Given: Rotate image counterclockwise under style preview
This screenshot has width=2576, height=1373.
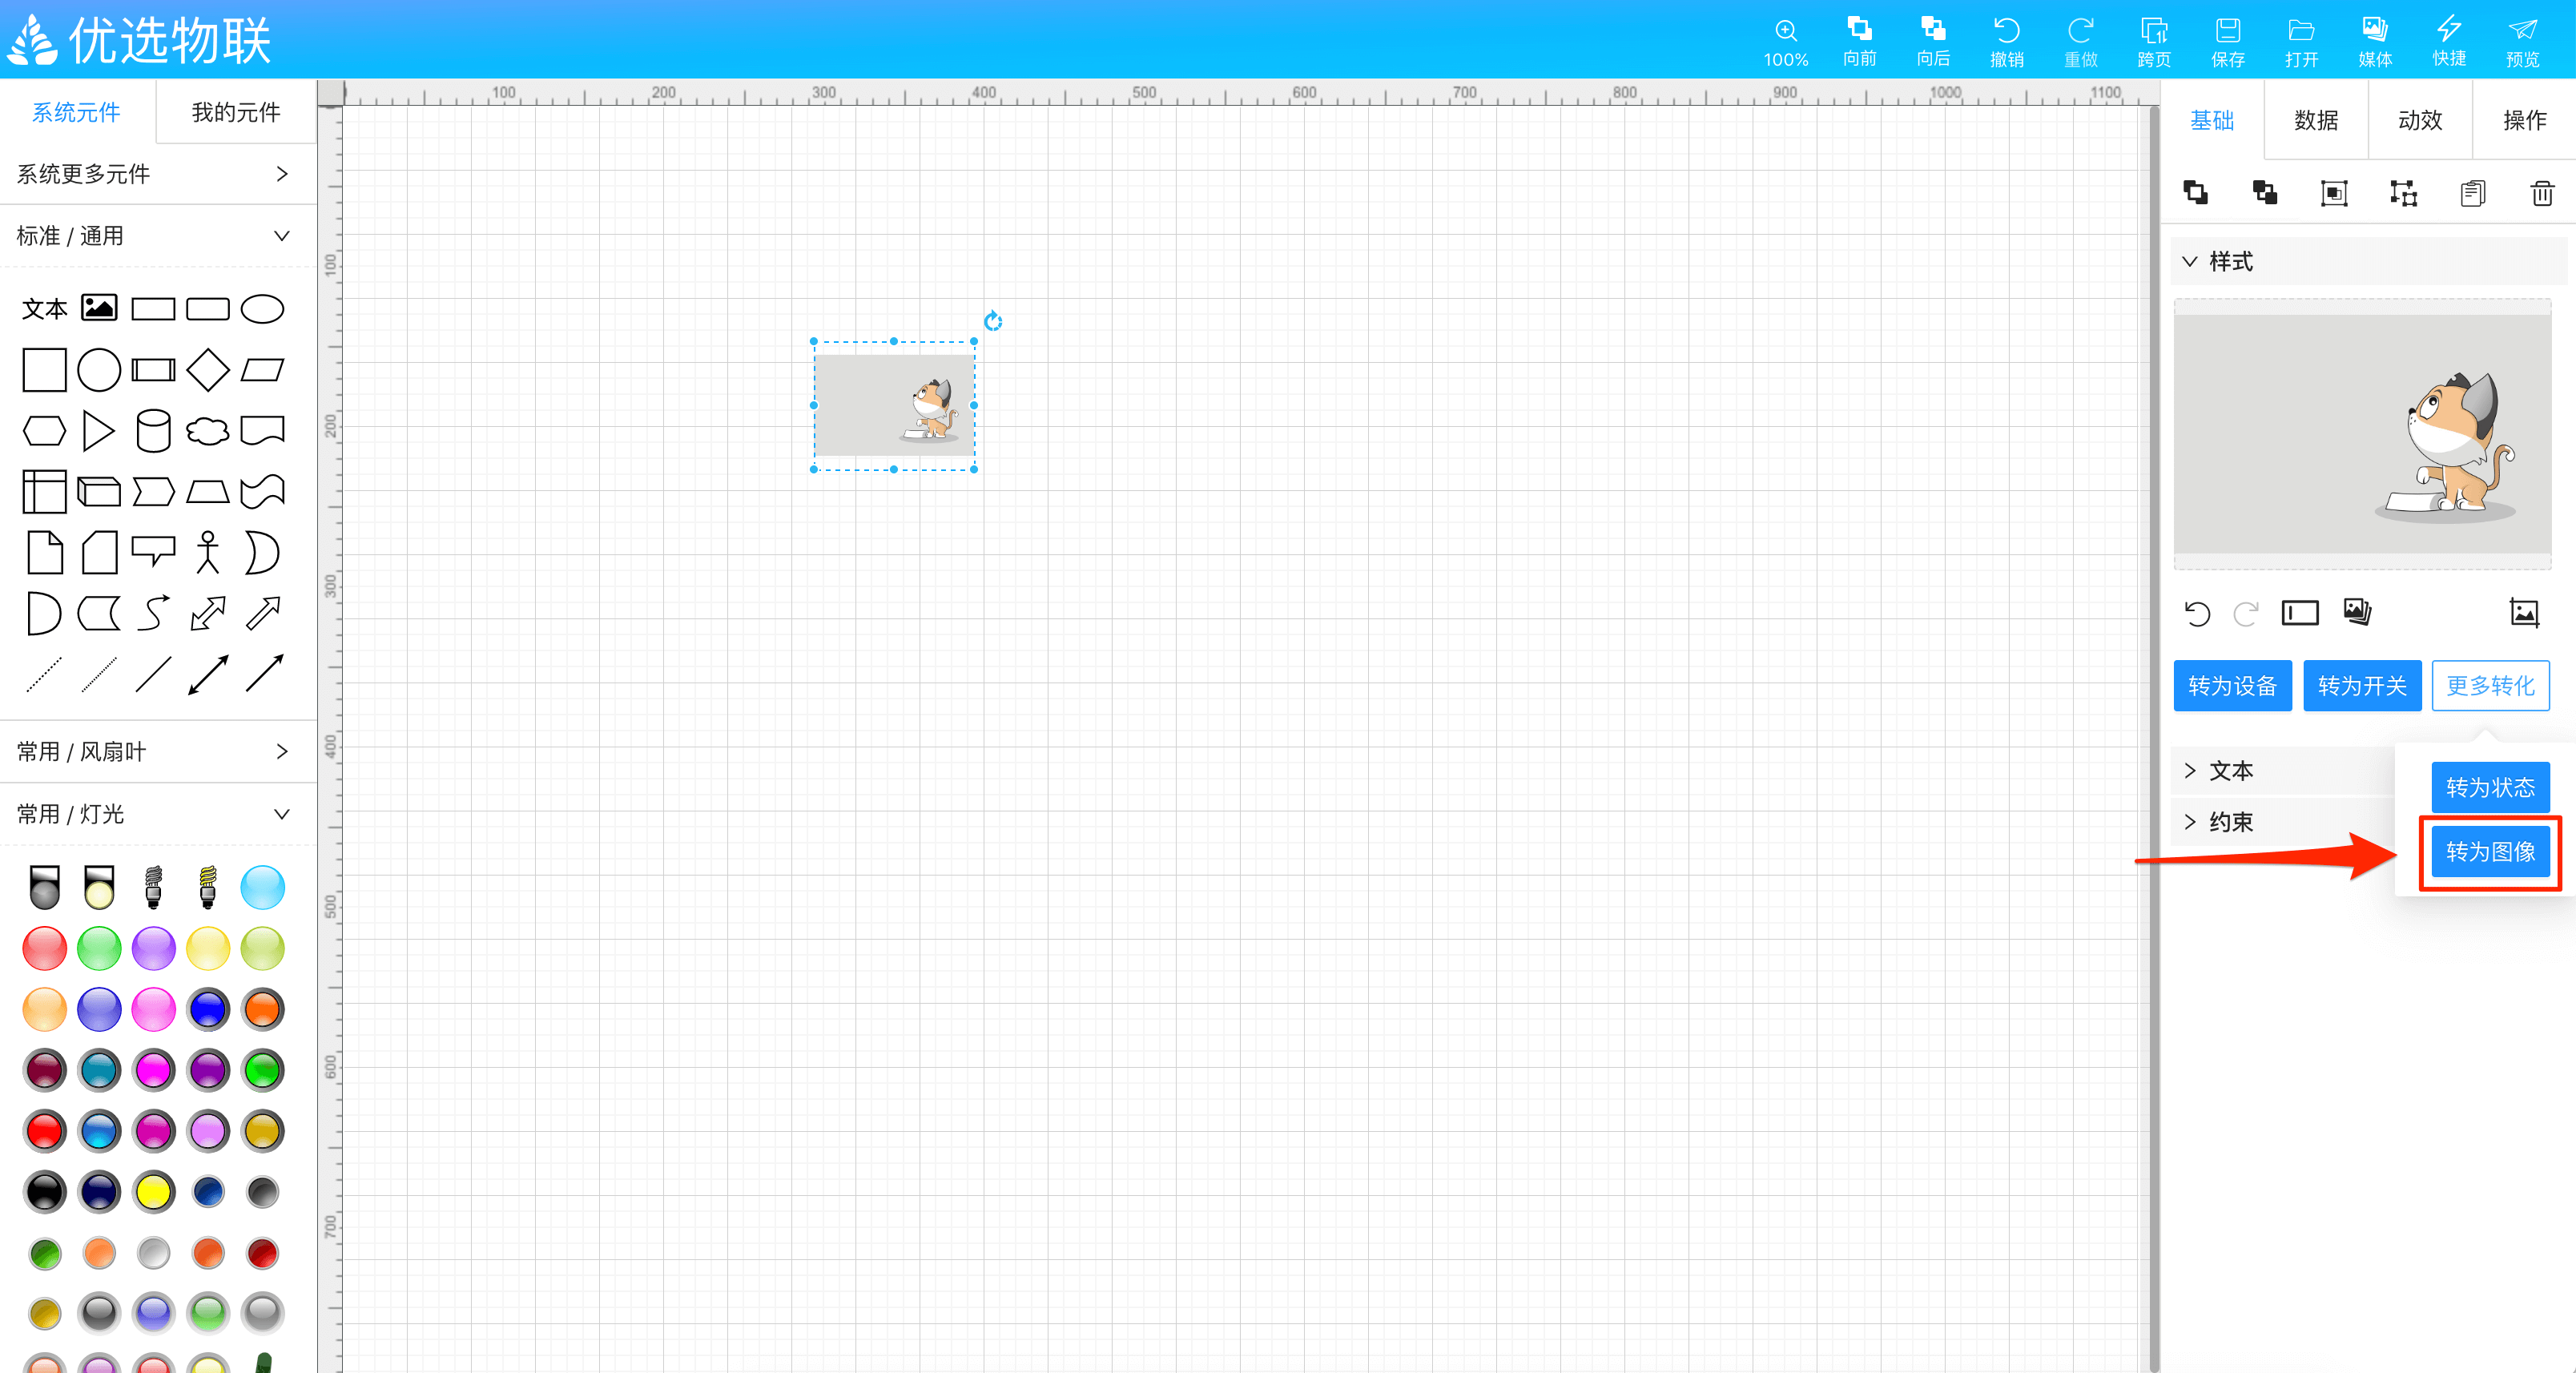Looking at the screenshot, I should pyautogui.click(x=2197, y=613).
